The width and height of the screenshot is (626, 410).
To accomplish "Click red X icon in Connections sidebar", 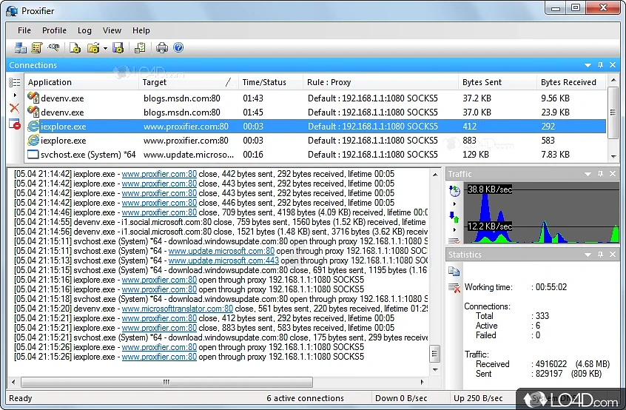I will coord(14,108).
